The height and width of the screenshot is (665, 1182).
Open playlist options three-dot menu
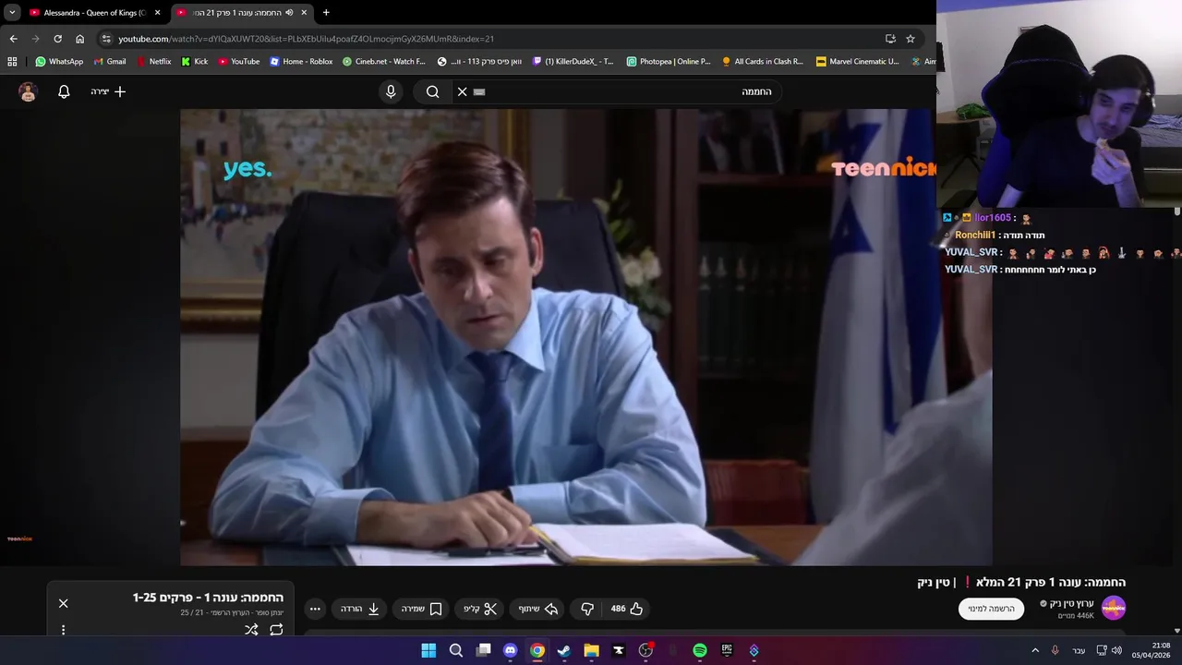click(63, 630)
